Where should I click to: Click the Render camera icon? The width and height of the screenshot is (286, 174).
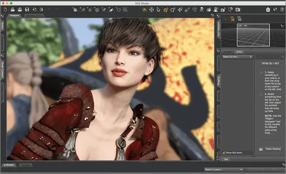click(x=238, y=10)
